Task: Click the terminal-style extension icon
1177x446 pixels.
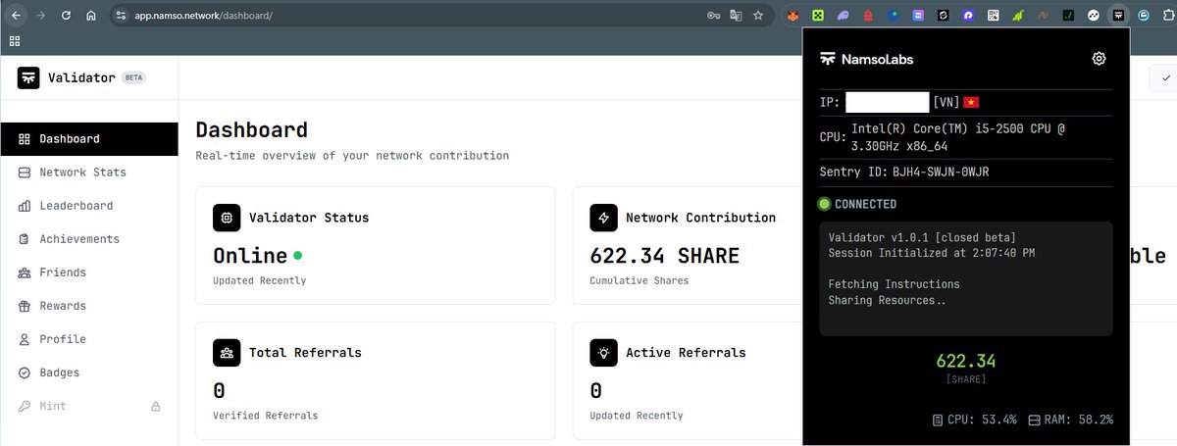Action: point(1068,16)
